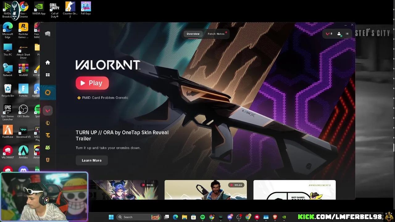The image size is (395, 222).
Task: Select Attack Shark Driver desktop icon
Action: click(23, 51)
